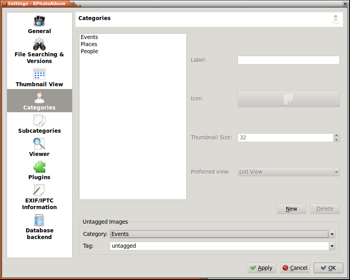Select Categories person icon in sidebar

tap(39, 97)
